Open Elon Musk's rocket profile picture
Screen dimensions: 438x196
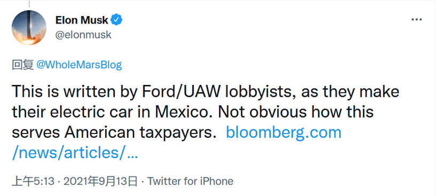(29, 28)
